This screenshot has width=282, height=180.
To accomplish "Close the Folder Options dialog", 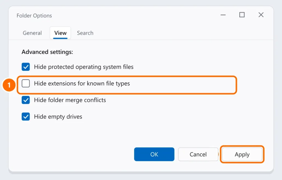I will (x=261, y=15).
